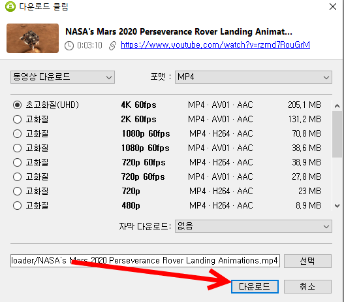Click the 다운로드 button
This screenshot has height=302, width=344.
[x=255, y=286]
